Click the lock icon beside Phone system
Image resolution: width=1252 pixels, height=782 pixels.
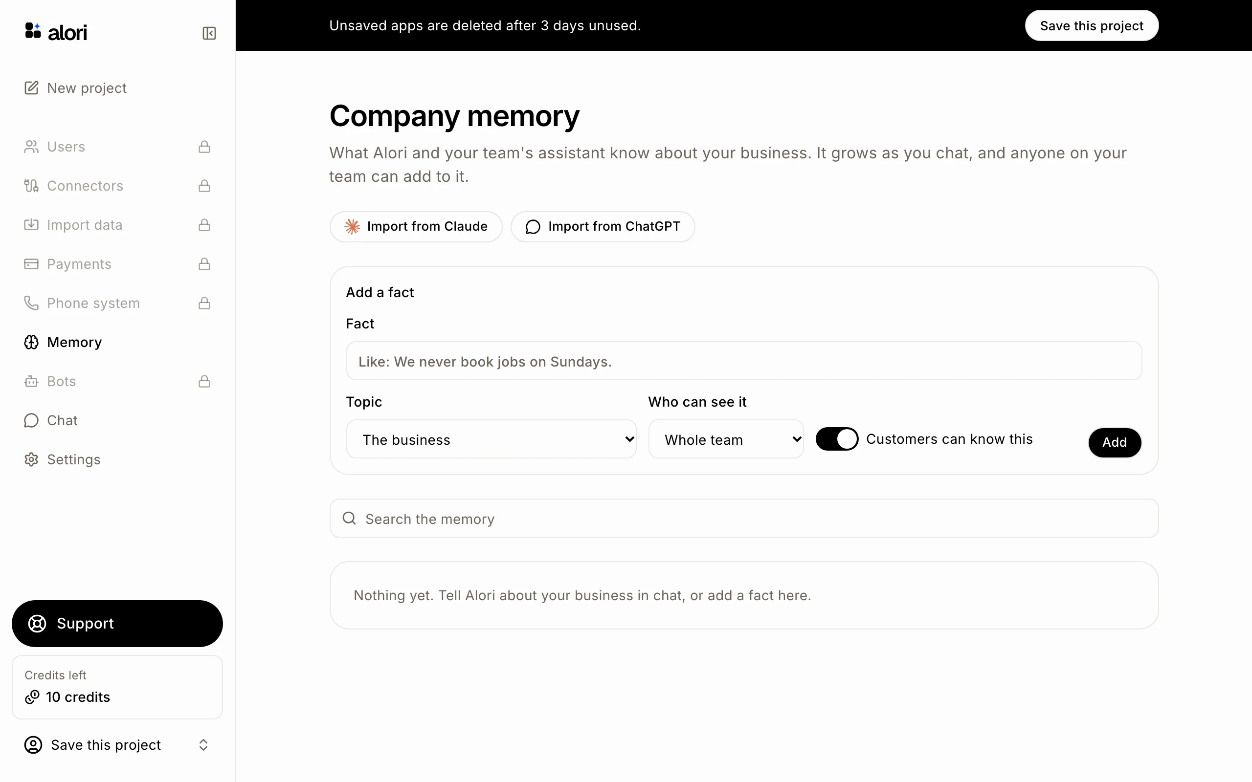pos(204,303)
